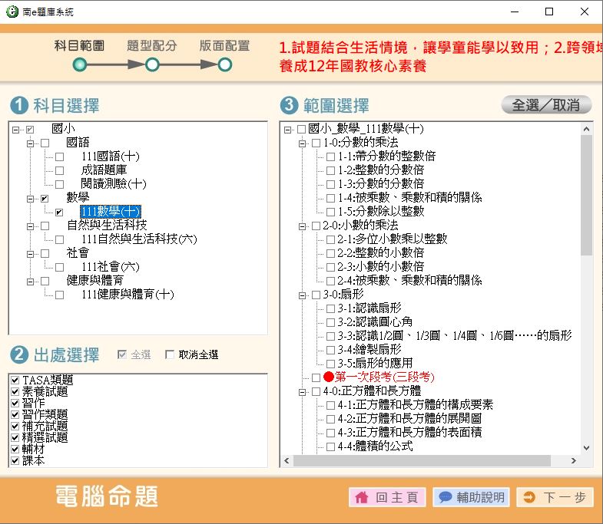Click the 輔材 source row
This screenshot has width=603, height=524.
34,449
